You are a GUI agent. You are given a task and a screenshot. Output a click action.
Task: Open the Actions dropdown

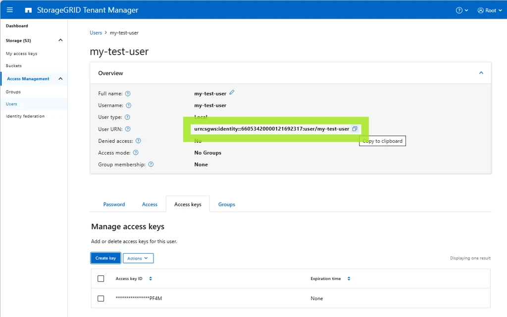(x=138, y=258)
